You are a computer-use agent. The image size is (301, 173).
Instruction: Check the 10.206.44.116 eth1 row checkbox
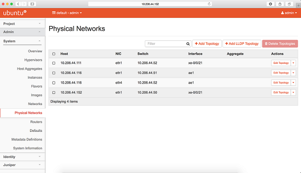(54, 73)
